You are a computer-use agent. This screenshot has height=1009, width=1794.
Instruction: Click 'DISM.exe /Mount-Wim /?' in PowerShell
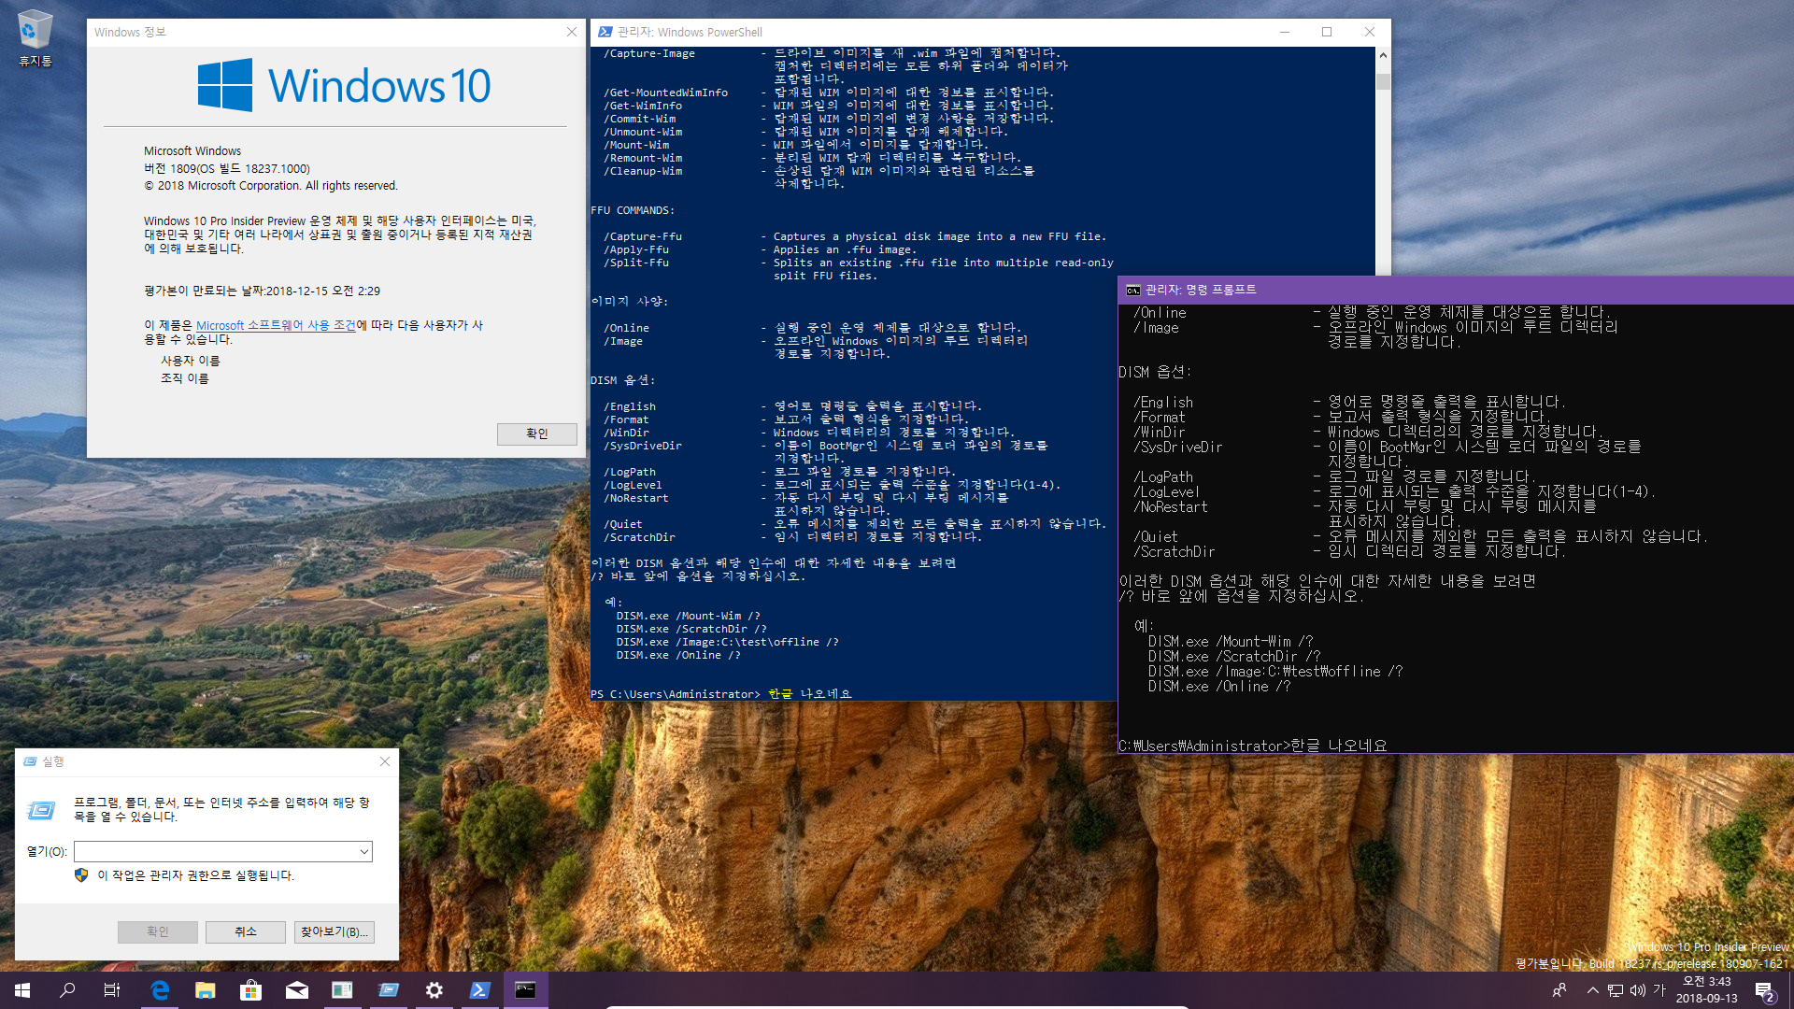[x=688, y=616]
